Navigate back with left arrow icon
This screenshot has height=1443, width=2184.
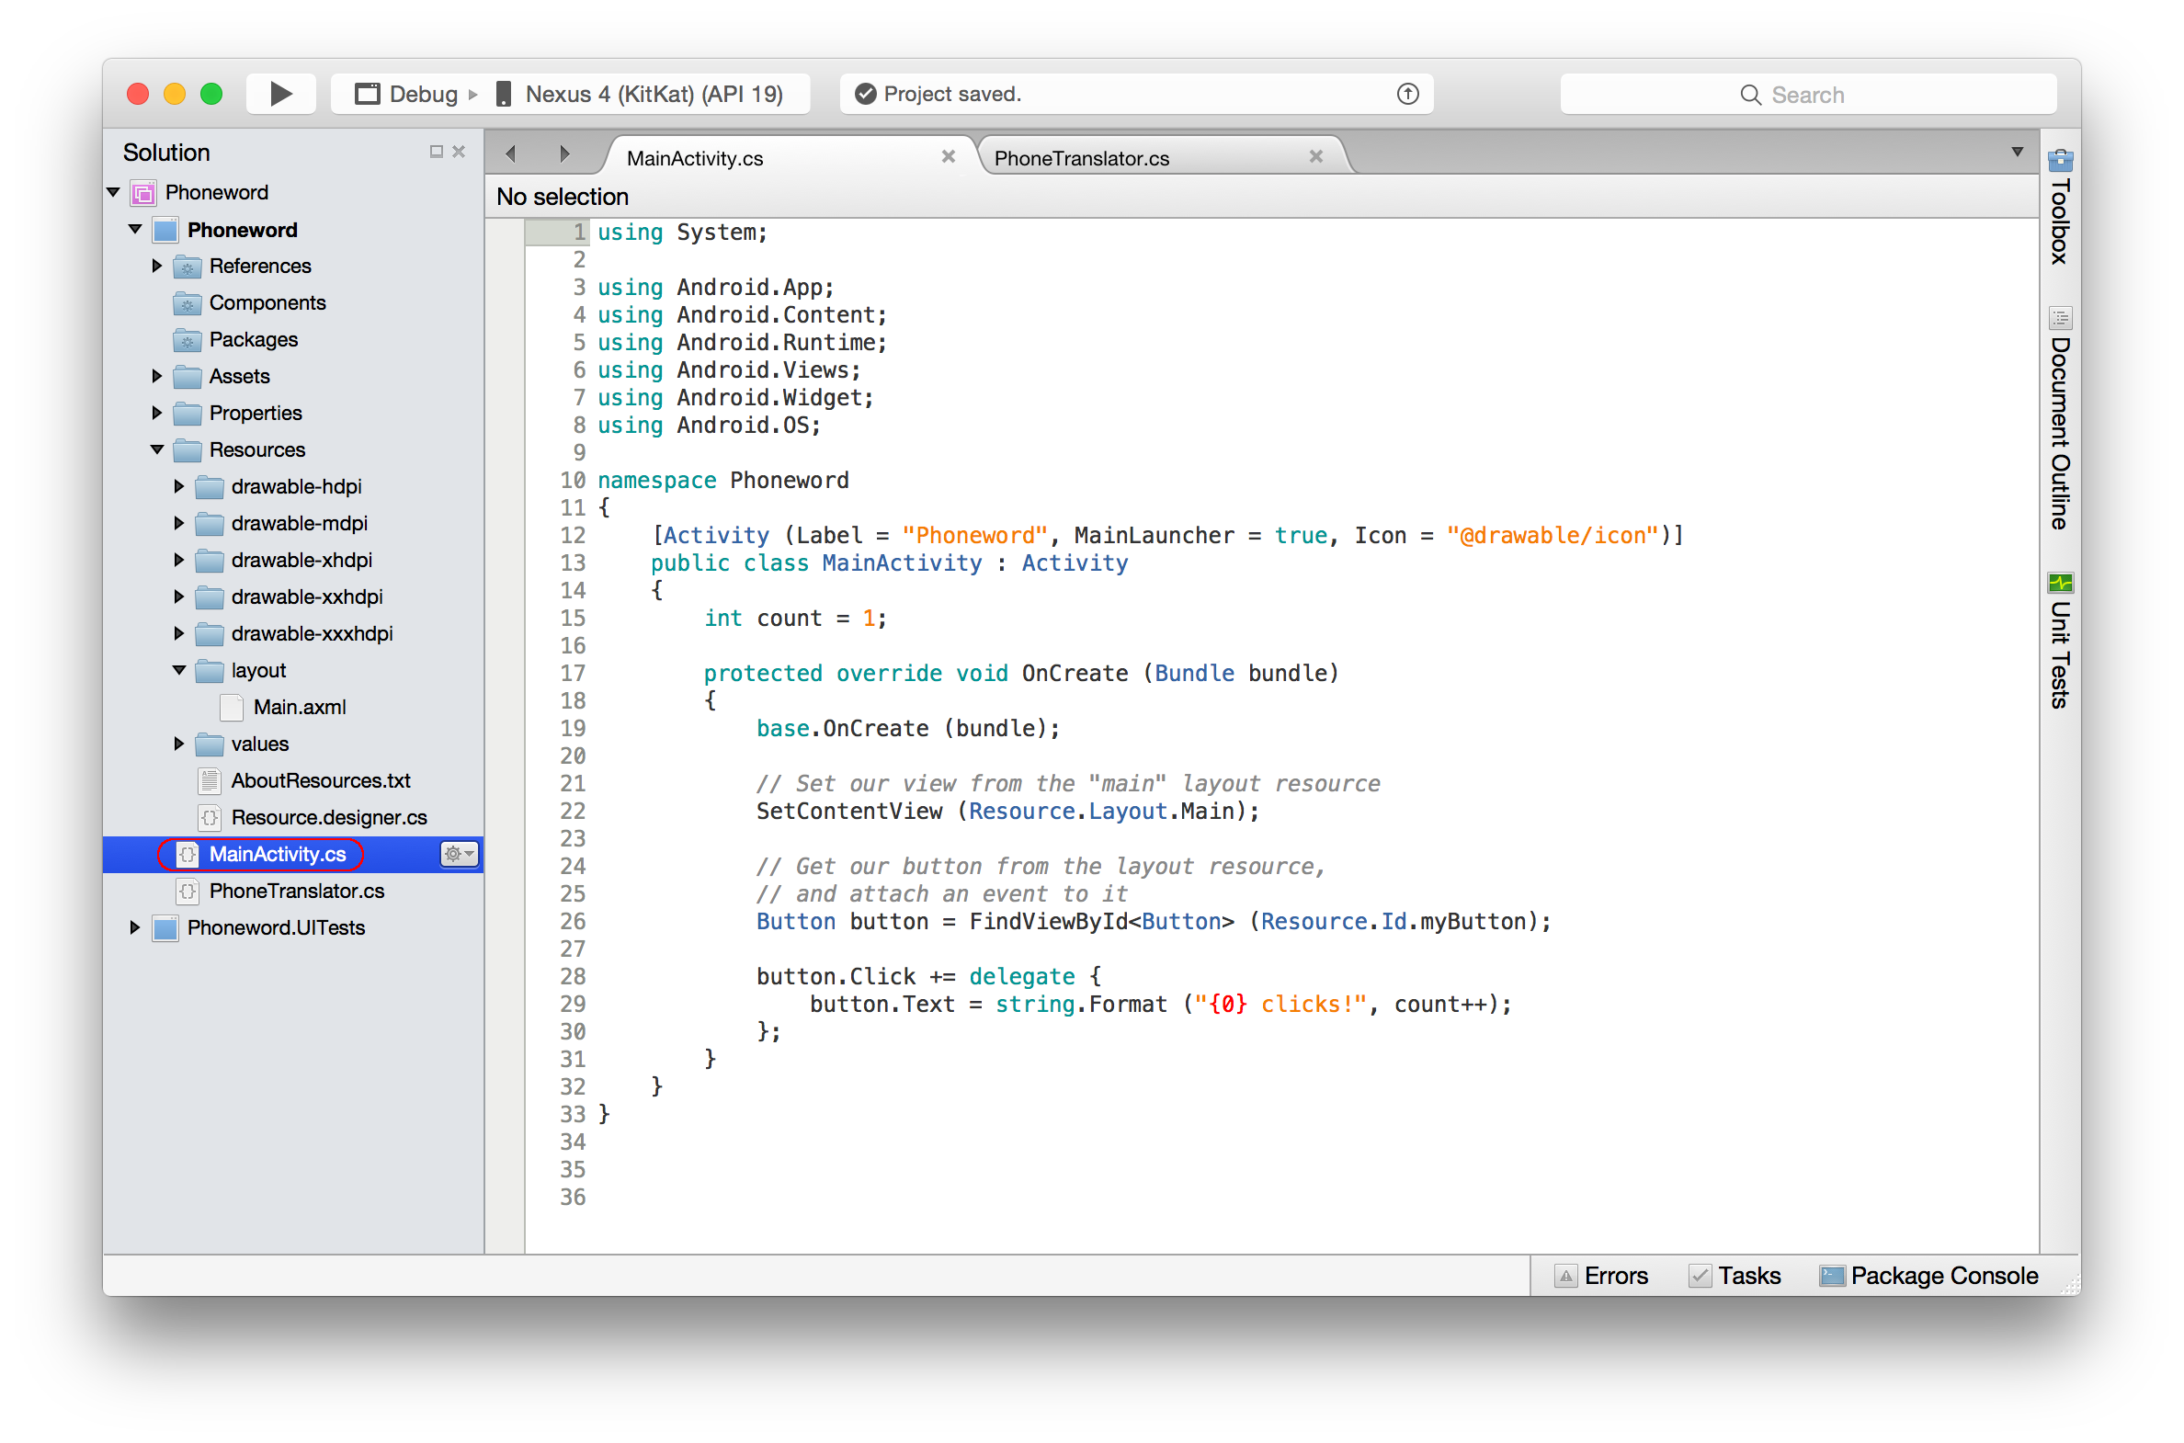click(511, 153)
